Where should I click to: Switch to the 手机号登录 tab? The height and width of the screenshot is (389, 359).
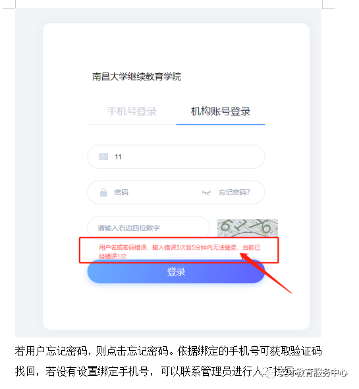coord(132,111)
